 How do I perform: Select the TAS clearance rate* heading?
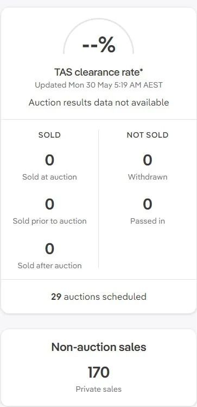99,72
